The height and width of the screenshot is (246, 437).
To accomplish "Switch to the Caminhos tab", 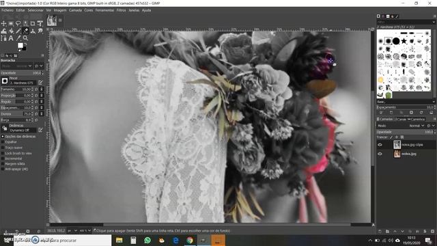I will point(416,119).
